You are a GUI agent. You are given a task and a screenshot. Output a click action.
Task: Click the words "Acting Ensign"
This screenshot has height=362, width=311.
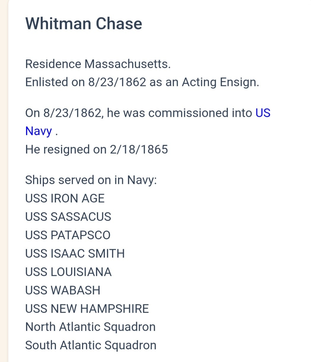click(x=220, y=82)
